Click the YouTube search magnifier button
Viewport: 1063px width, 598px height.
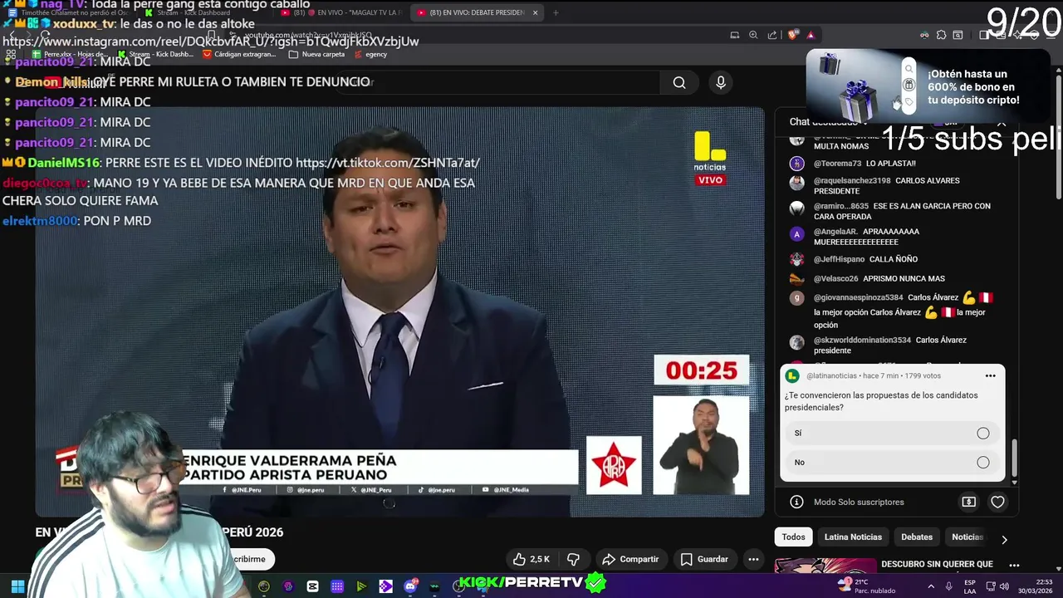(679, 82)
